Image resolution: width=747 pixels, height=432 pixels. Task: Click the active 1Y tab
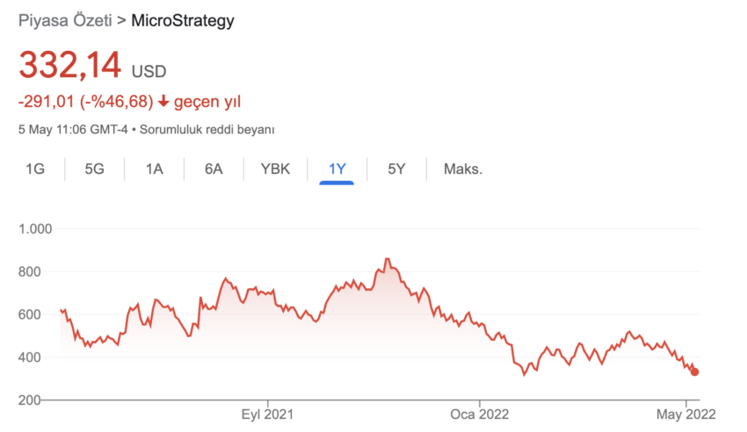[x=337, y=169]
